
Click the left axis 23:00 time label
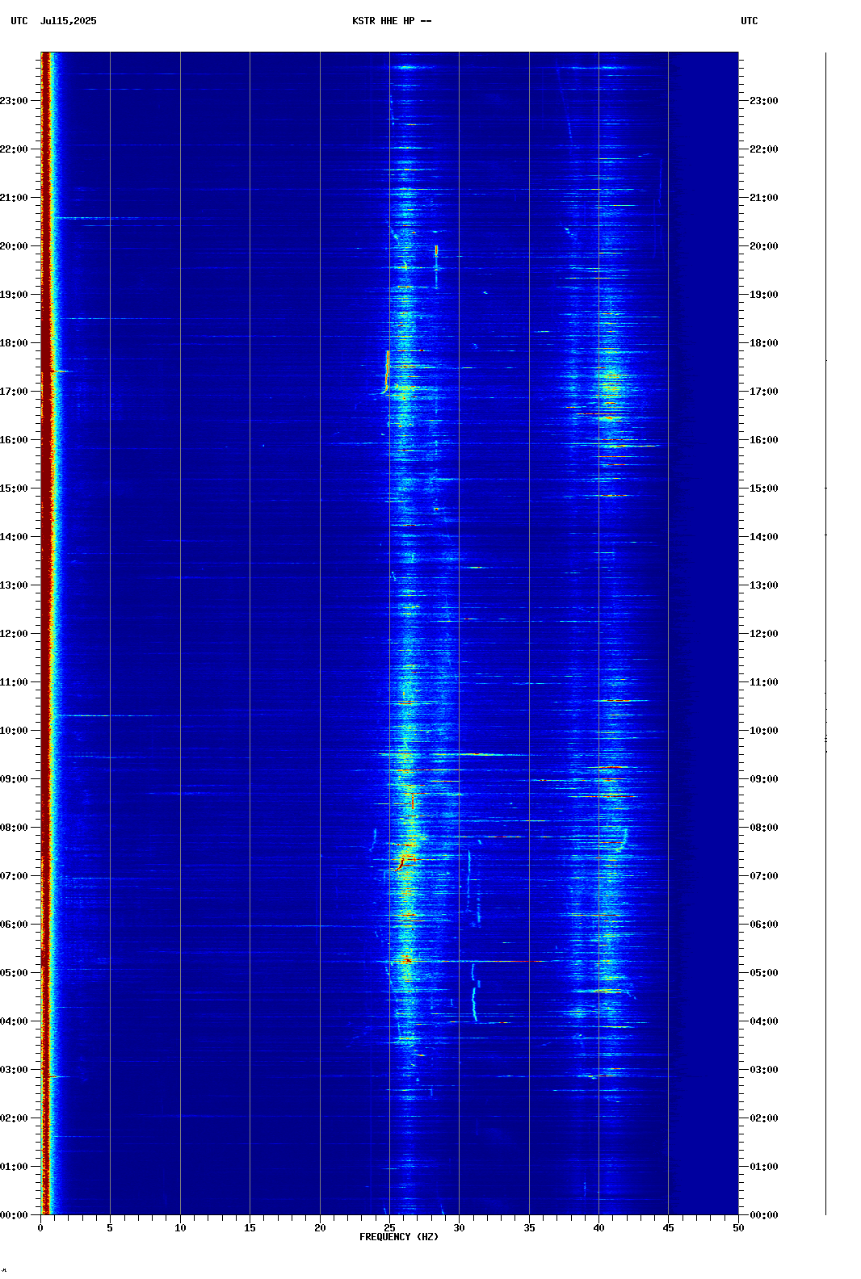pyautogui.click(x=14, y=101)
